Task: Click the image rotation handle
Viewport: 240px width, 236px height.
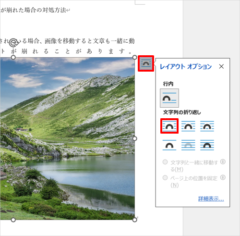Action: (x=13, y=43)
